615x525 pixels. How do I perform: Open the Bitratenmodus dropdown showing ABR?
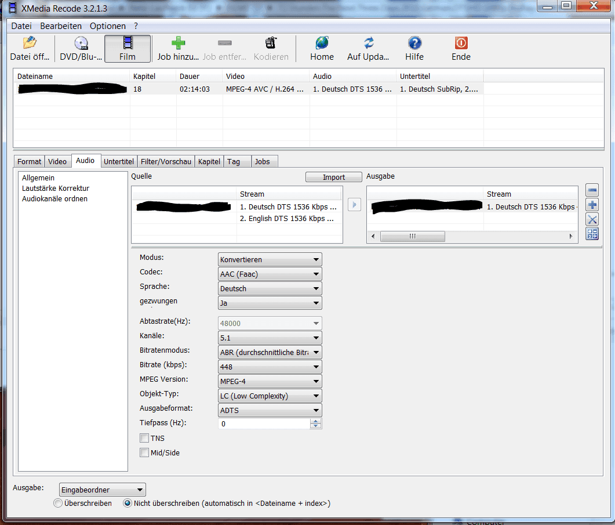270,352
